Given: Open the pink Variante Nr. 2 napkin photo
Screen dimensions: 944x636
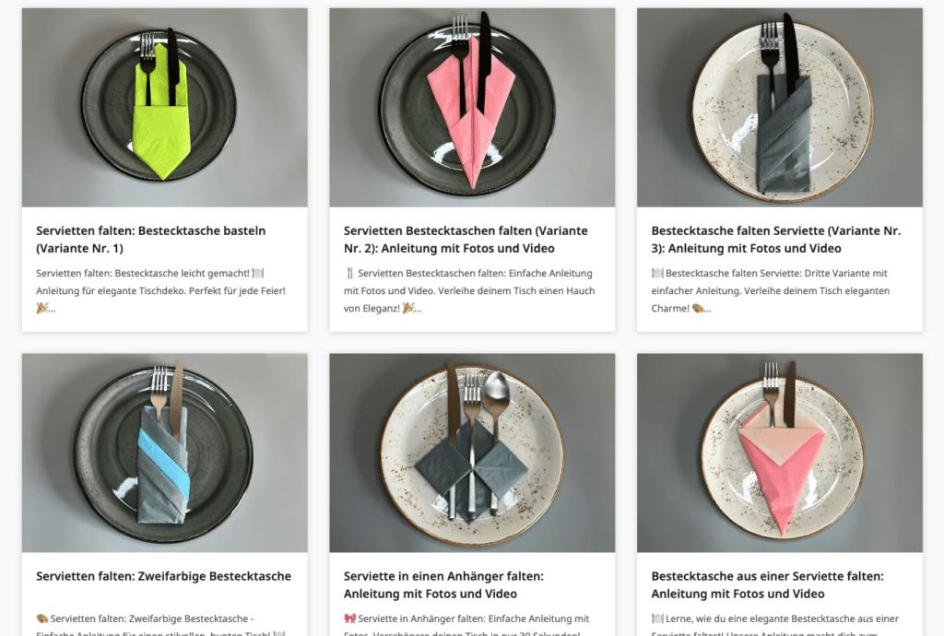Looking at the screenshot, I should coord(472,108).
